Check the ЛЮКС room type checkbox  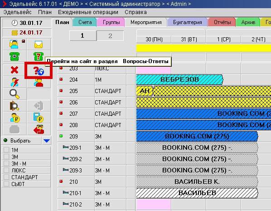click(6, 170)
